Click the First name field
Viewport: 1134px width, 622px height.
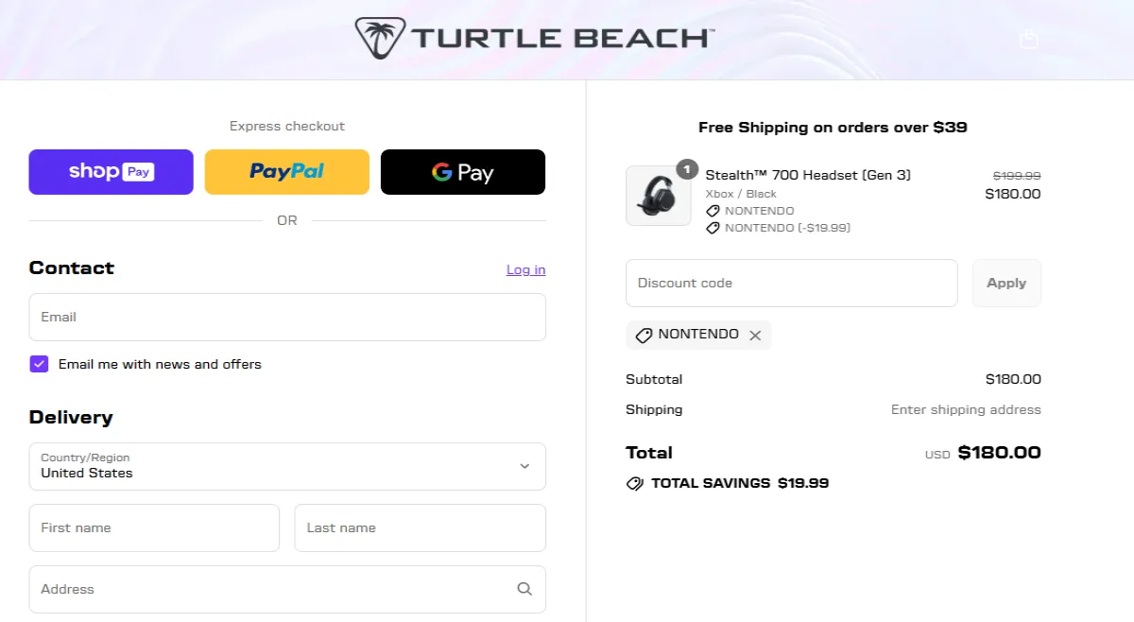point(154,527)
